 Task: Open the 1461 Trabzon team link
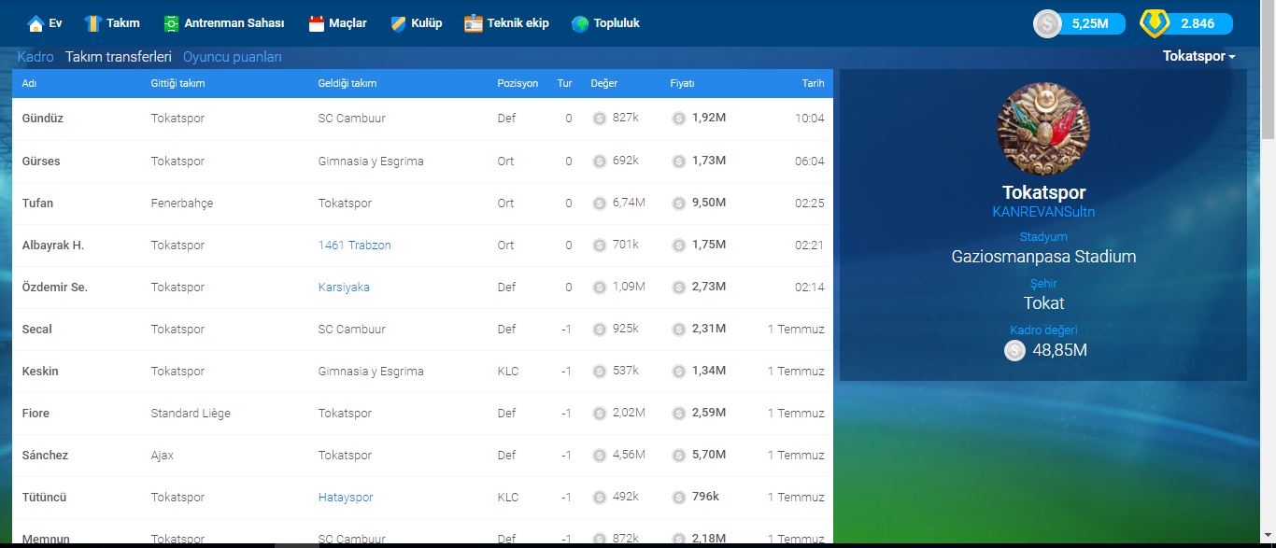pos(354,245)
